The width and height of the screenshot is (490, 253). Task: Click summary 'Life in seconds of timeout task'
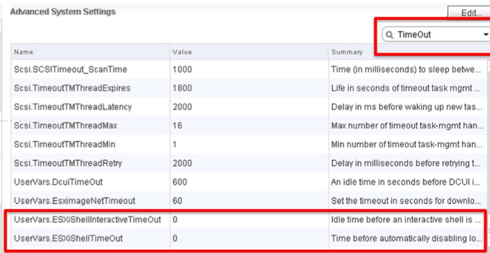(x=406, y=88)
